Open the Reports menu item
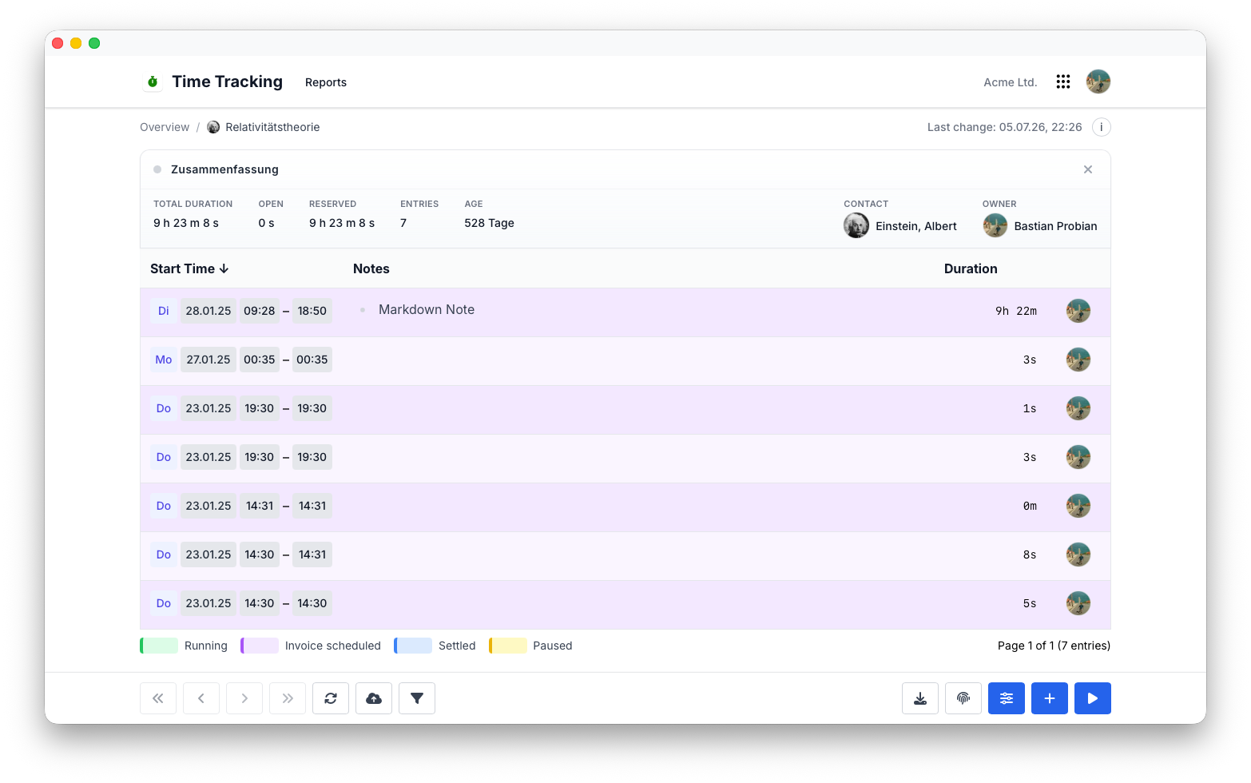The height and width of the screenshot is (783, 1251). click(x=326, y=82)
